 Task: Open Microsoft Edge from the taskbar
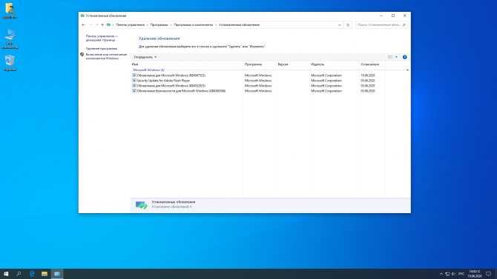(x=32, y=274)
